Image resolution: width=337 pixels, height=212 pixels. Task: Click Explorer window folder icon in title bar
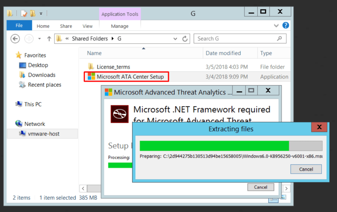(x=10, y=13)
